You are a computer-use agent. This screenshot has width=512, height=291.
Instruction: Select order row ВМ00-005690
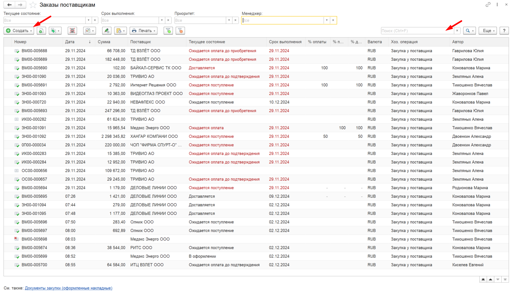(256, 68)
